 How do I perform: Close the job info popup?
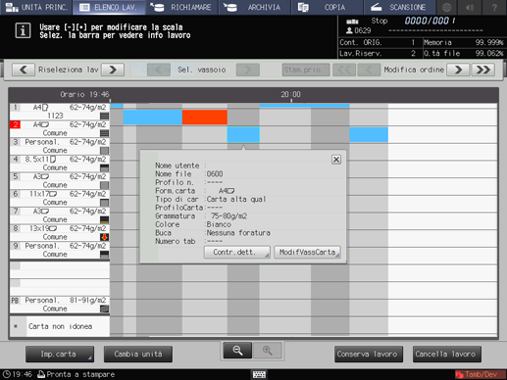tap(336, 160)
